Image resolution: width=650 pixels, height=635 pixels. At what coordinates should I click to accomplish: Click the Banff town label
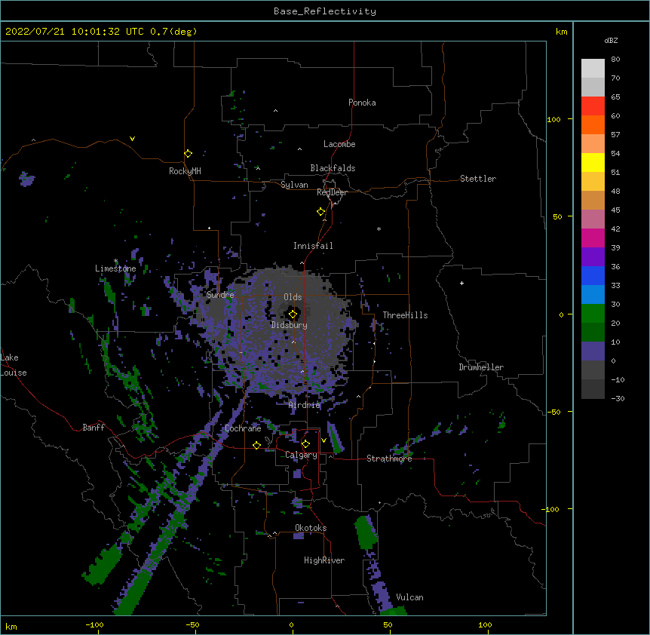click(x=94, y=428)
